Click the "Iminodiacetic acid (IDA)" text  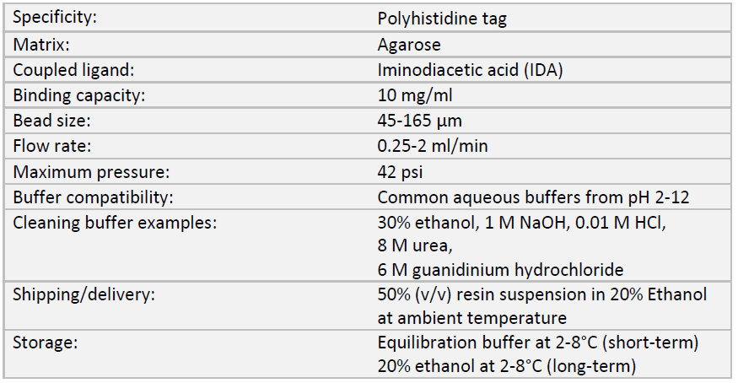pos(470,69)
